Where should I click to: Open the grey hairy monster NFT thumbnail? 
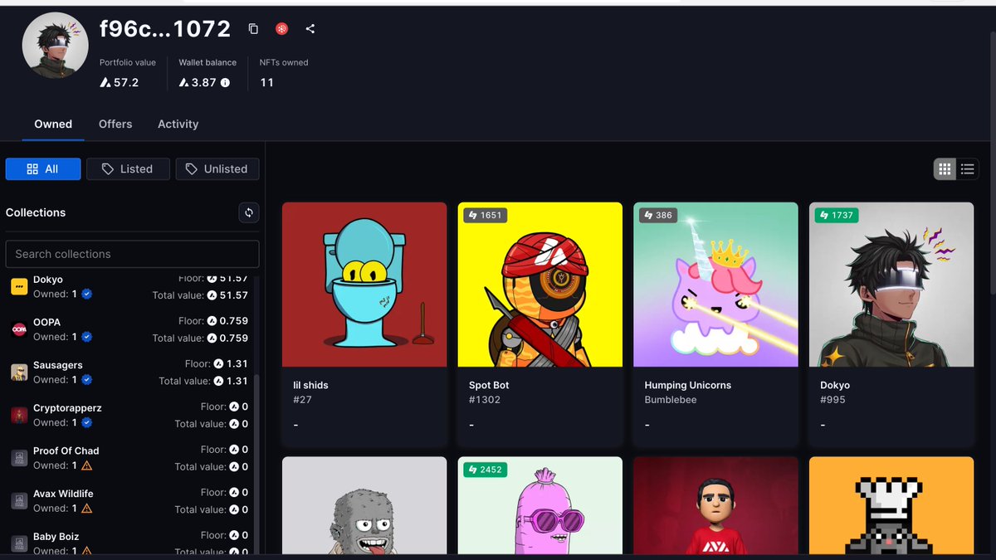pyautogui.click(x=364, y=505)
